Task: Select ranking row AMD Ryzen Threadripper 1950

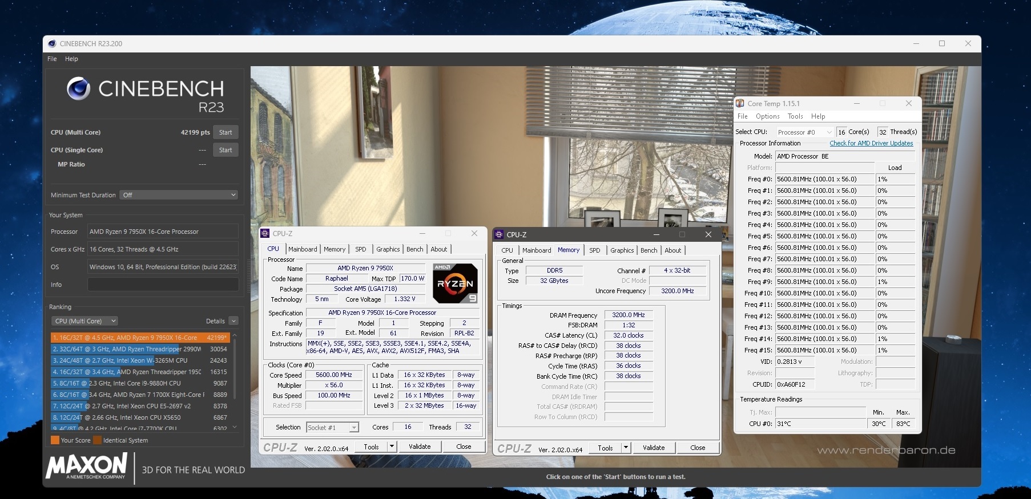Action: (140, 372)
